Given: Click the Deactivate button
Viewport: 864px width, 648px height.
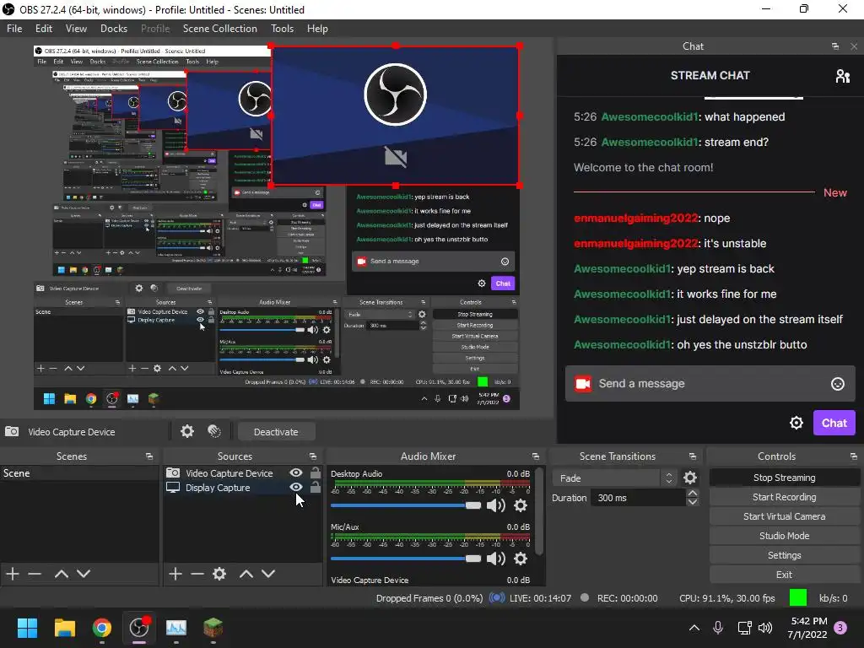Looking at the screenshot, I should [276, 432].
